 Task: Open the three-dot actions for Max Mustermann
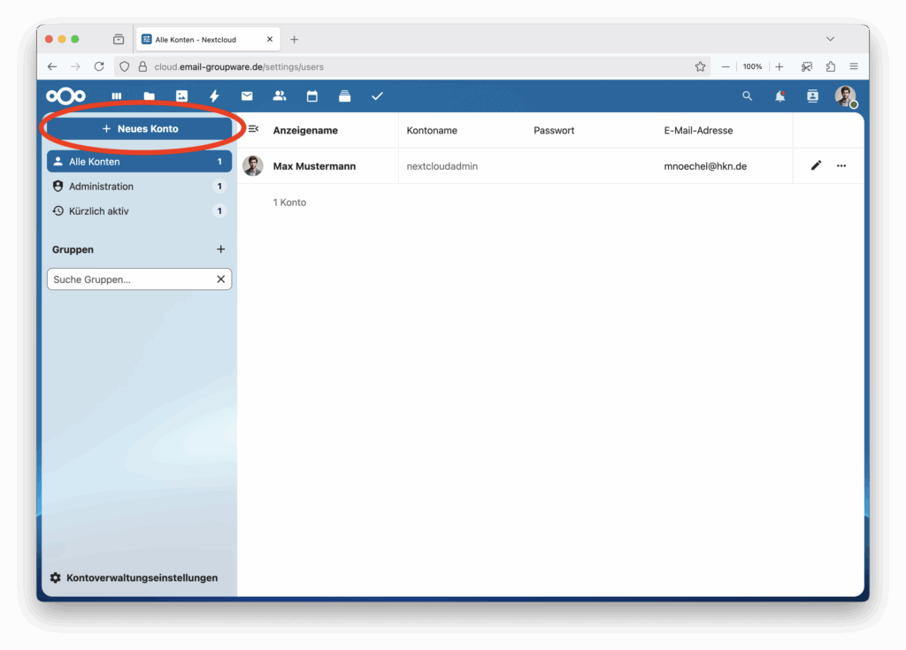(841, 166)
